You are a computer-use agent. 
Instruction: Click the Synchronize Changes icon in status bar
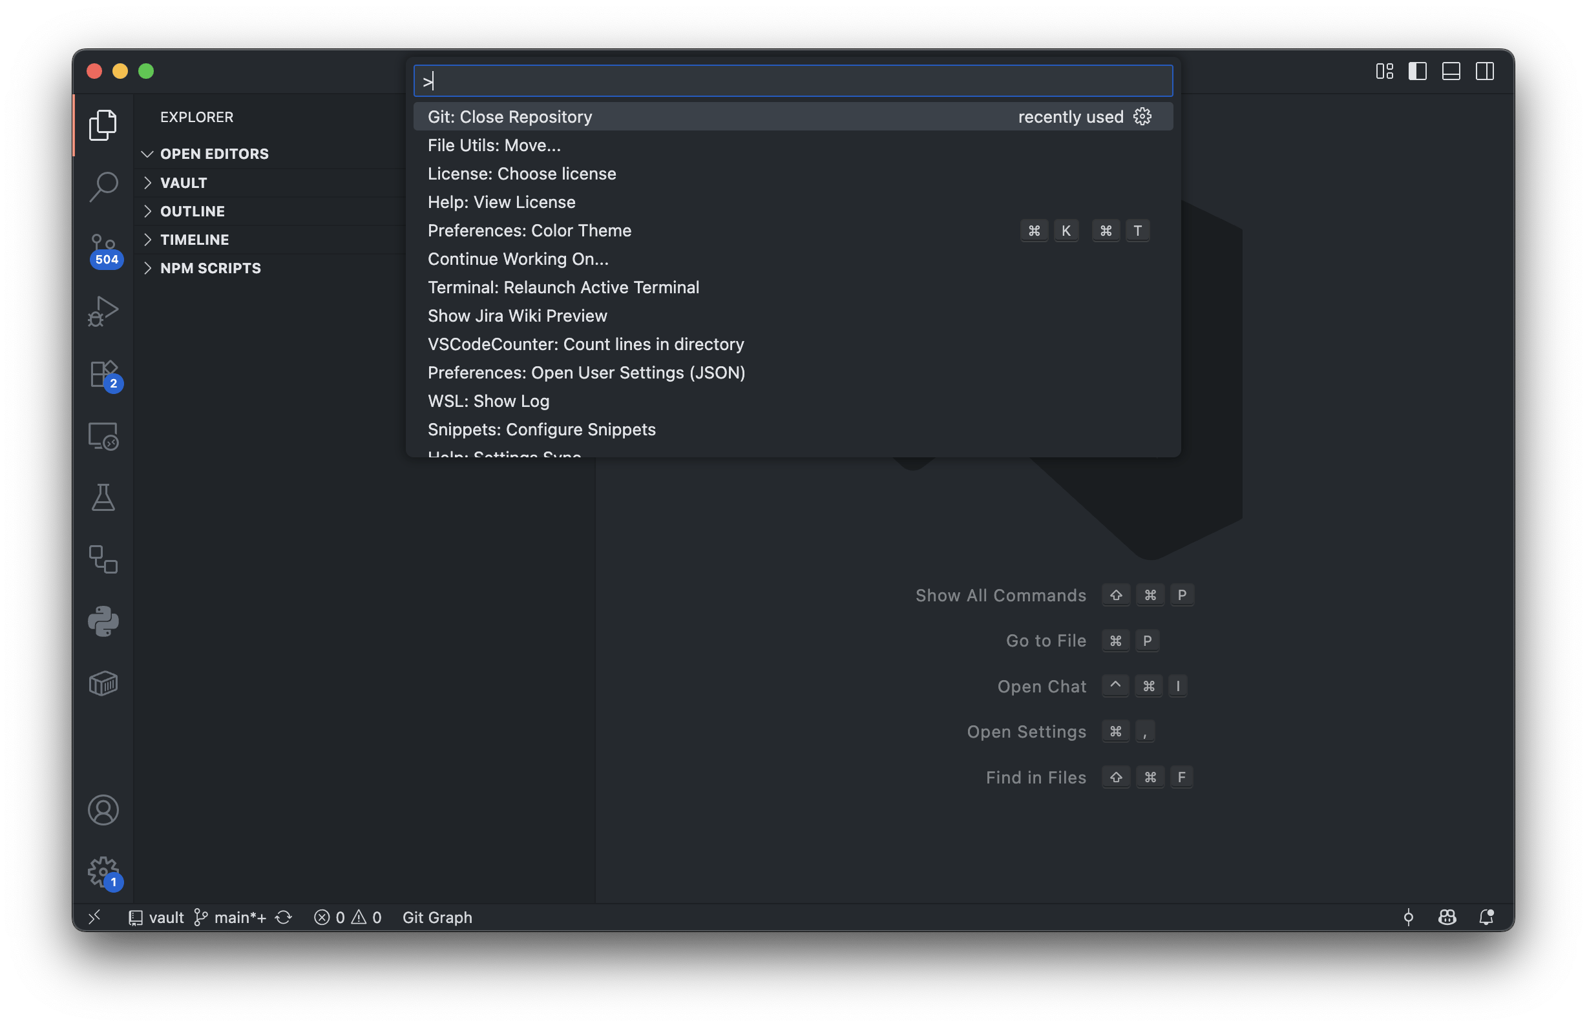point(284,917)
